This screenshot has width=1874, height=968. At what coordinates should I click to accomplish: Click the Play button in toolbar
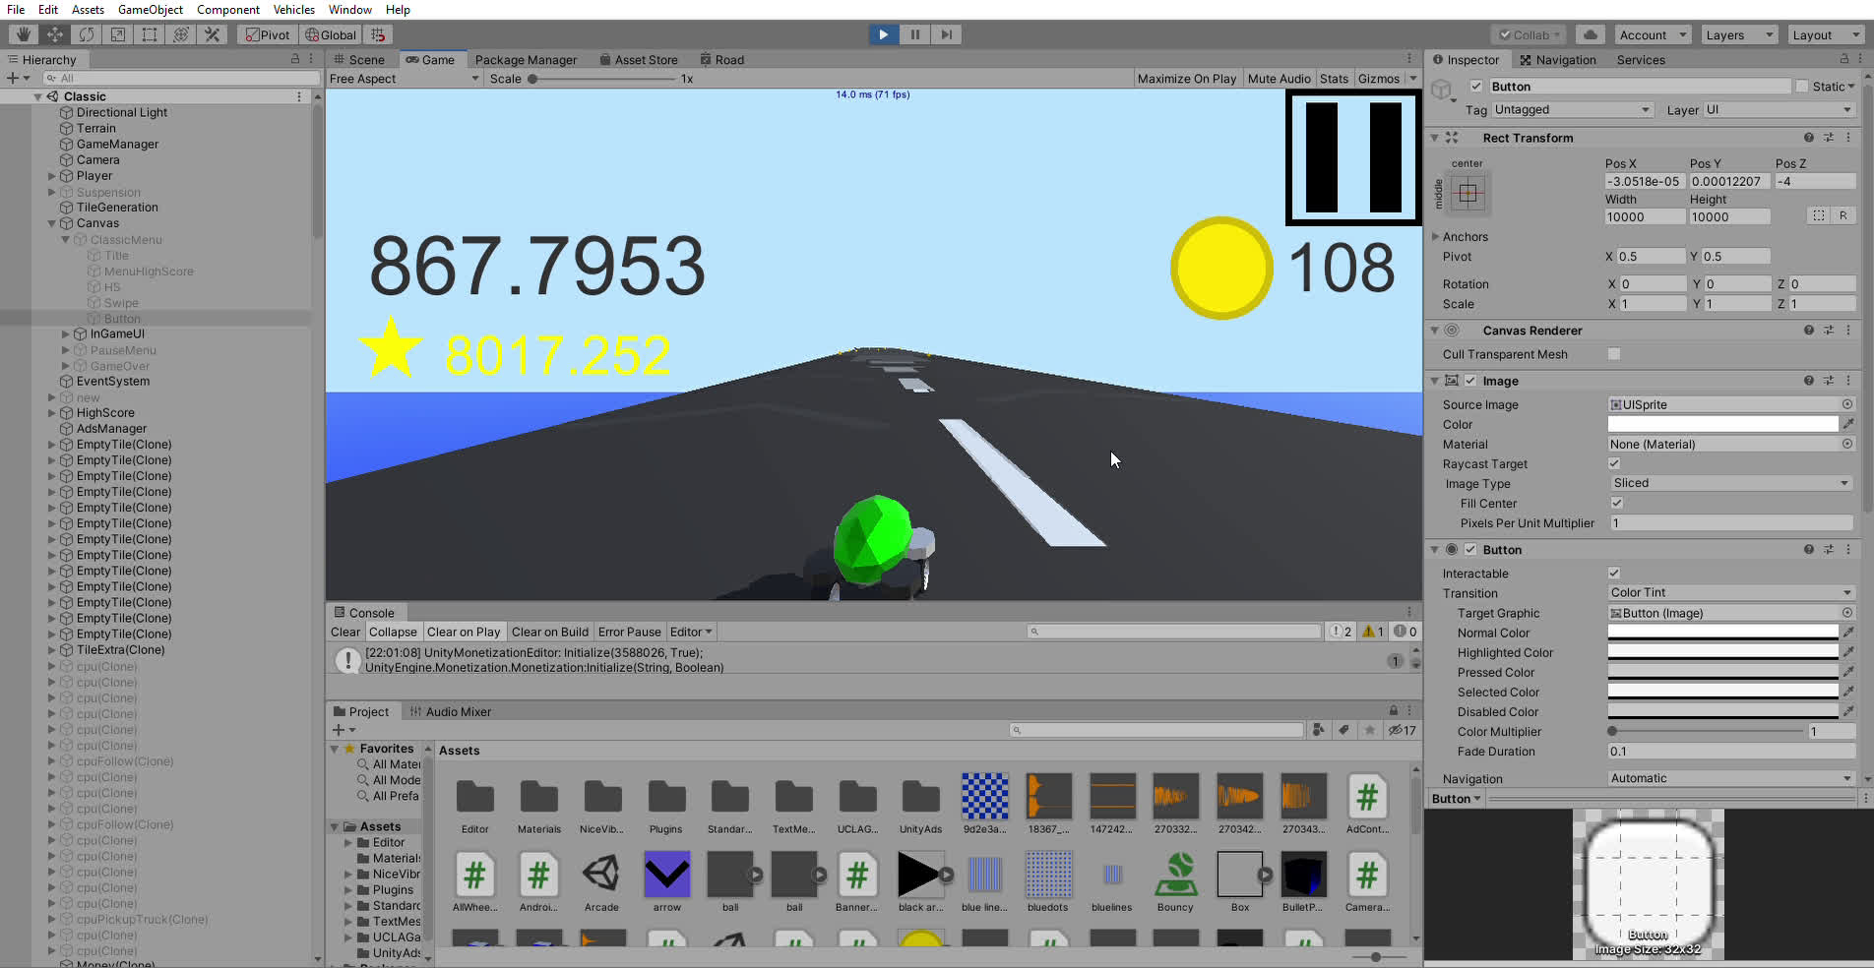pos(883,34)
